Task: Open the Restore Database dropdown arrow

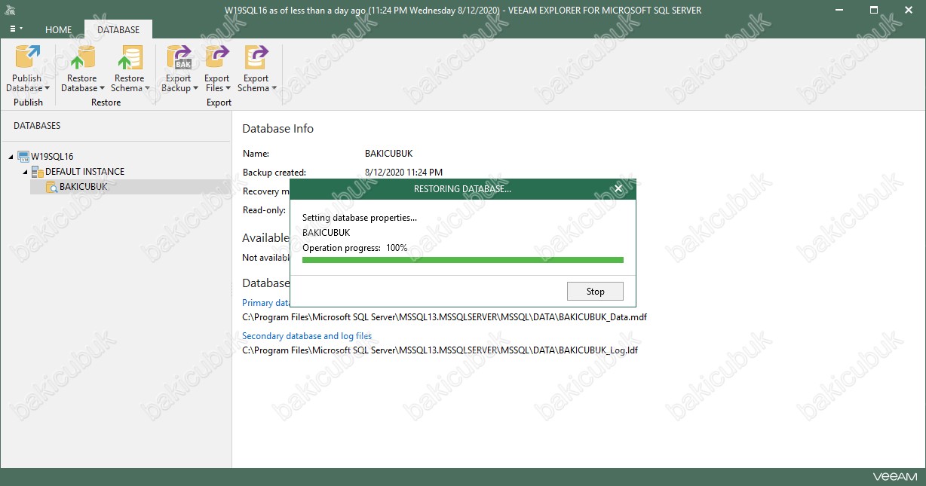Action: point(102,89)
